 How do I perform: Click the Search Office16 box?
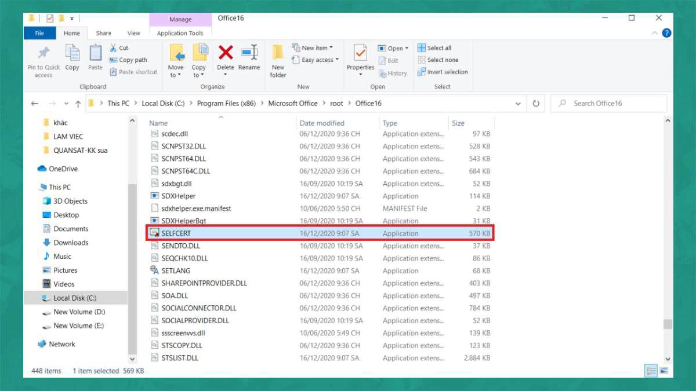[608, 104]
